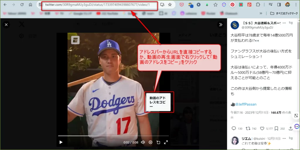Share the tweet using the upload icon
The image size is (300, 150).
290,128
